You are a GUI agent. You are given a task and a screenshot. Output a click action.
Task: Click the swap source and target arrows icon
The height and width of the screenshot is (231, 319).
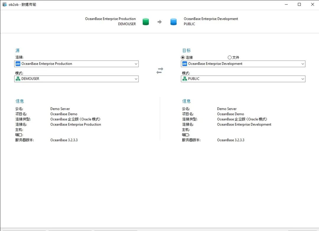pyautogui.click(x=160, y=71)
